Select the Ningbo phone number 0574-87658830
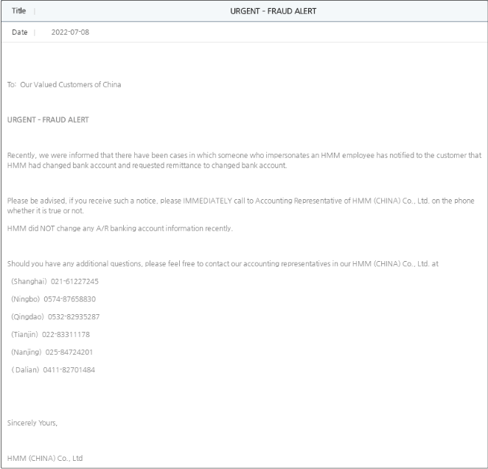The height and width of the screenshot is (469, 488). click(70, 299)
